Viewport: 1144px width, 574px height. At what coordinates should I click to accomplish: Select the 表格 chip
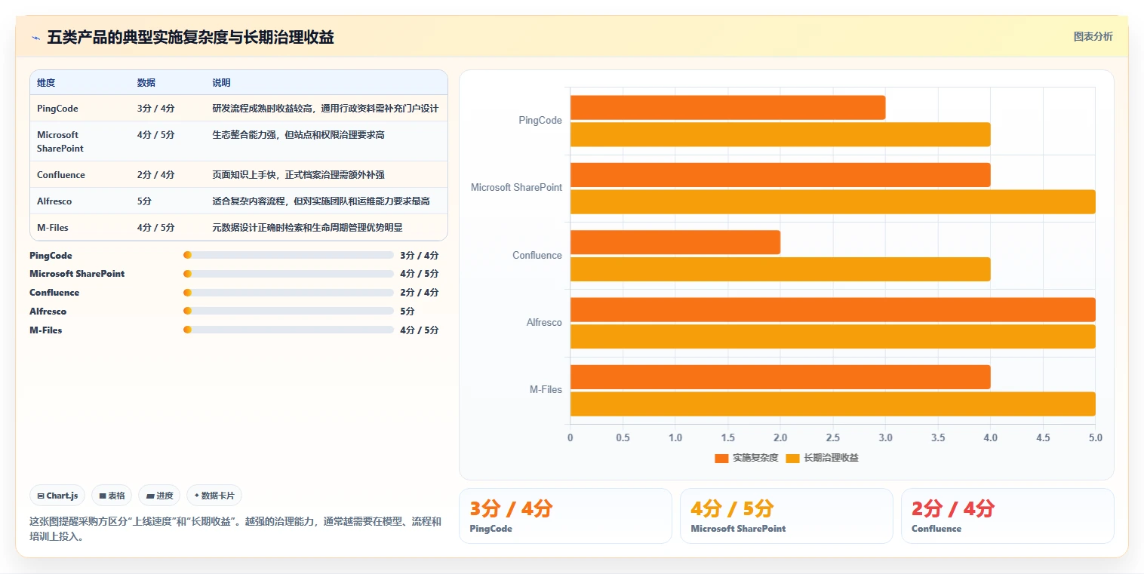pyautogui.click(x=112, y=496)
